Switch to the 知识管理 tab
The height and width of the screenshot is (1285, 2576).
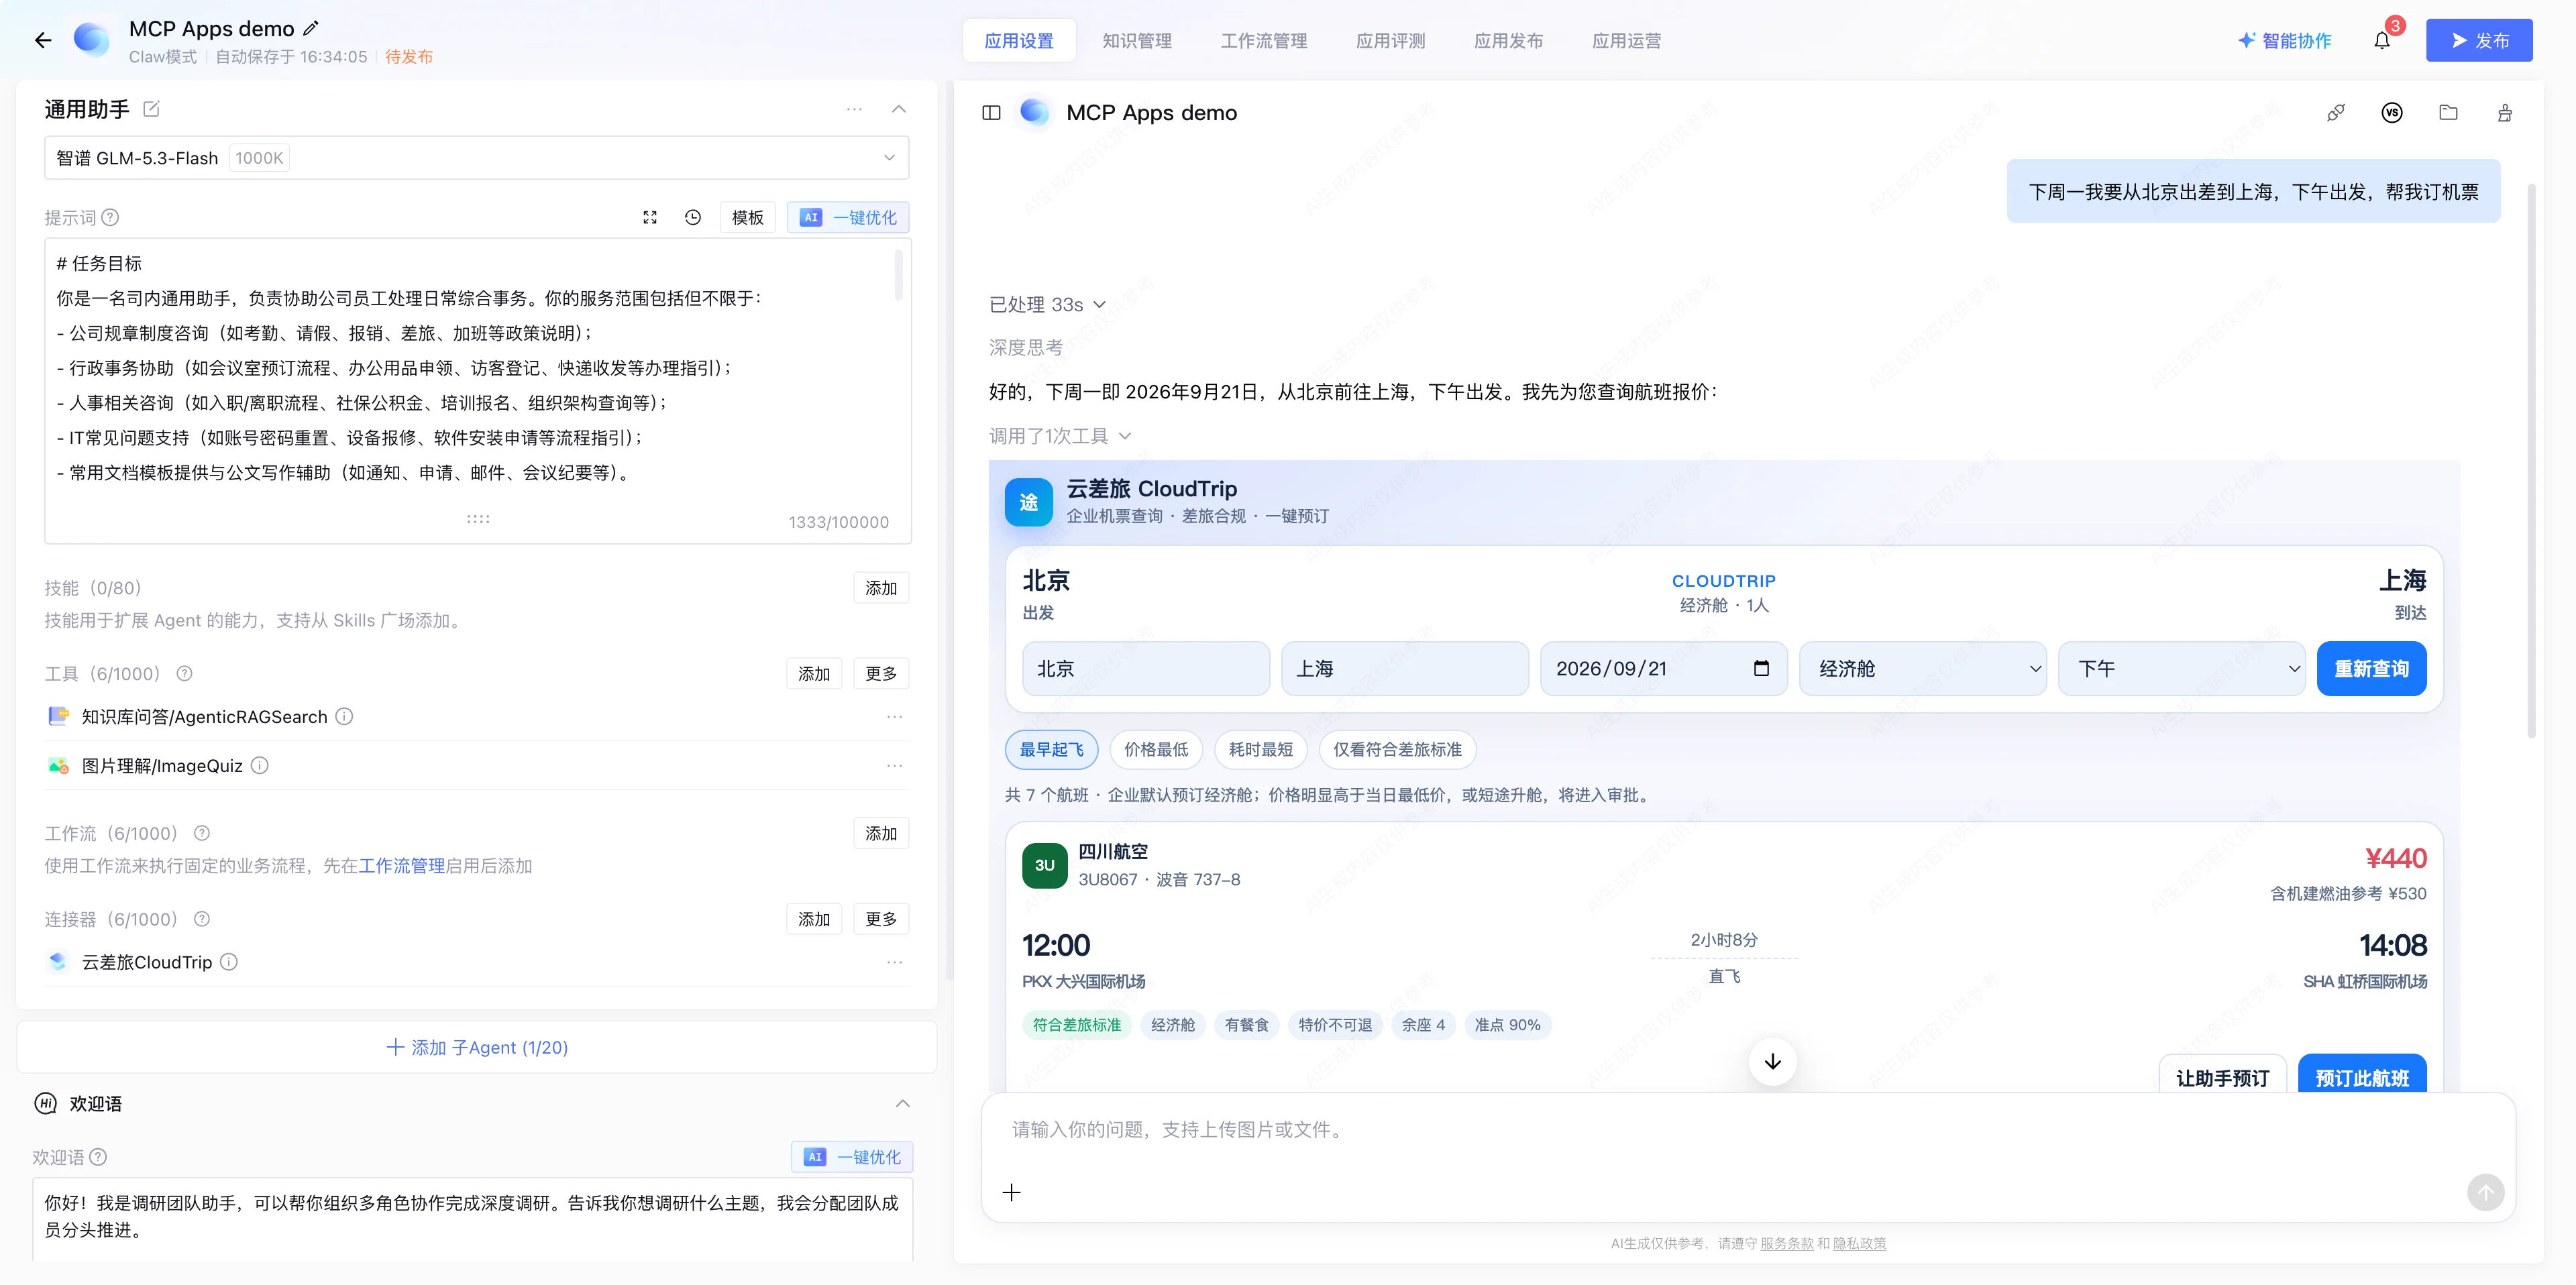point(1137,40)
